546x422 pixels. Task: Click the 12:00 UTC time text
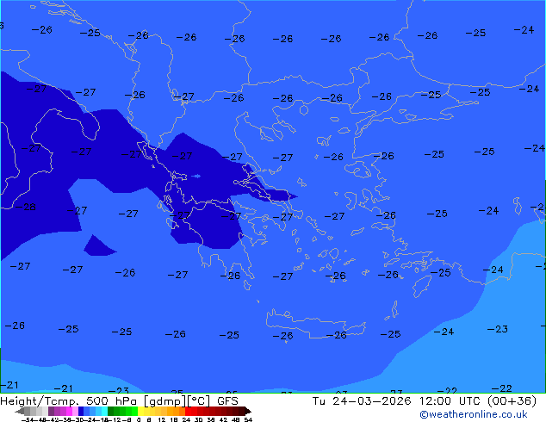point(451,401)
